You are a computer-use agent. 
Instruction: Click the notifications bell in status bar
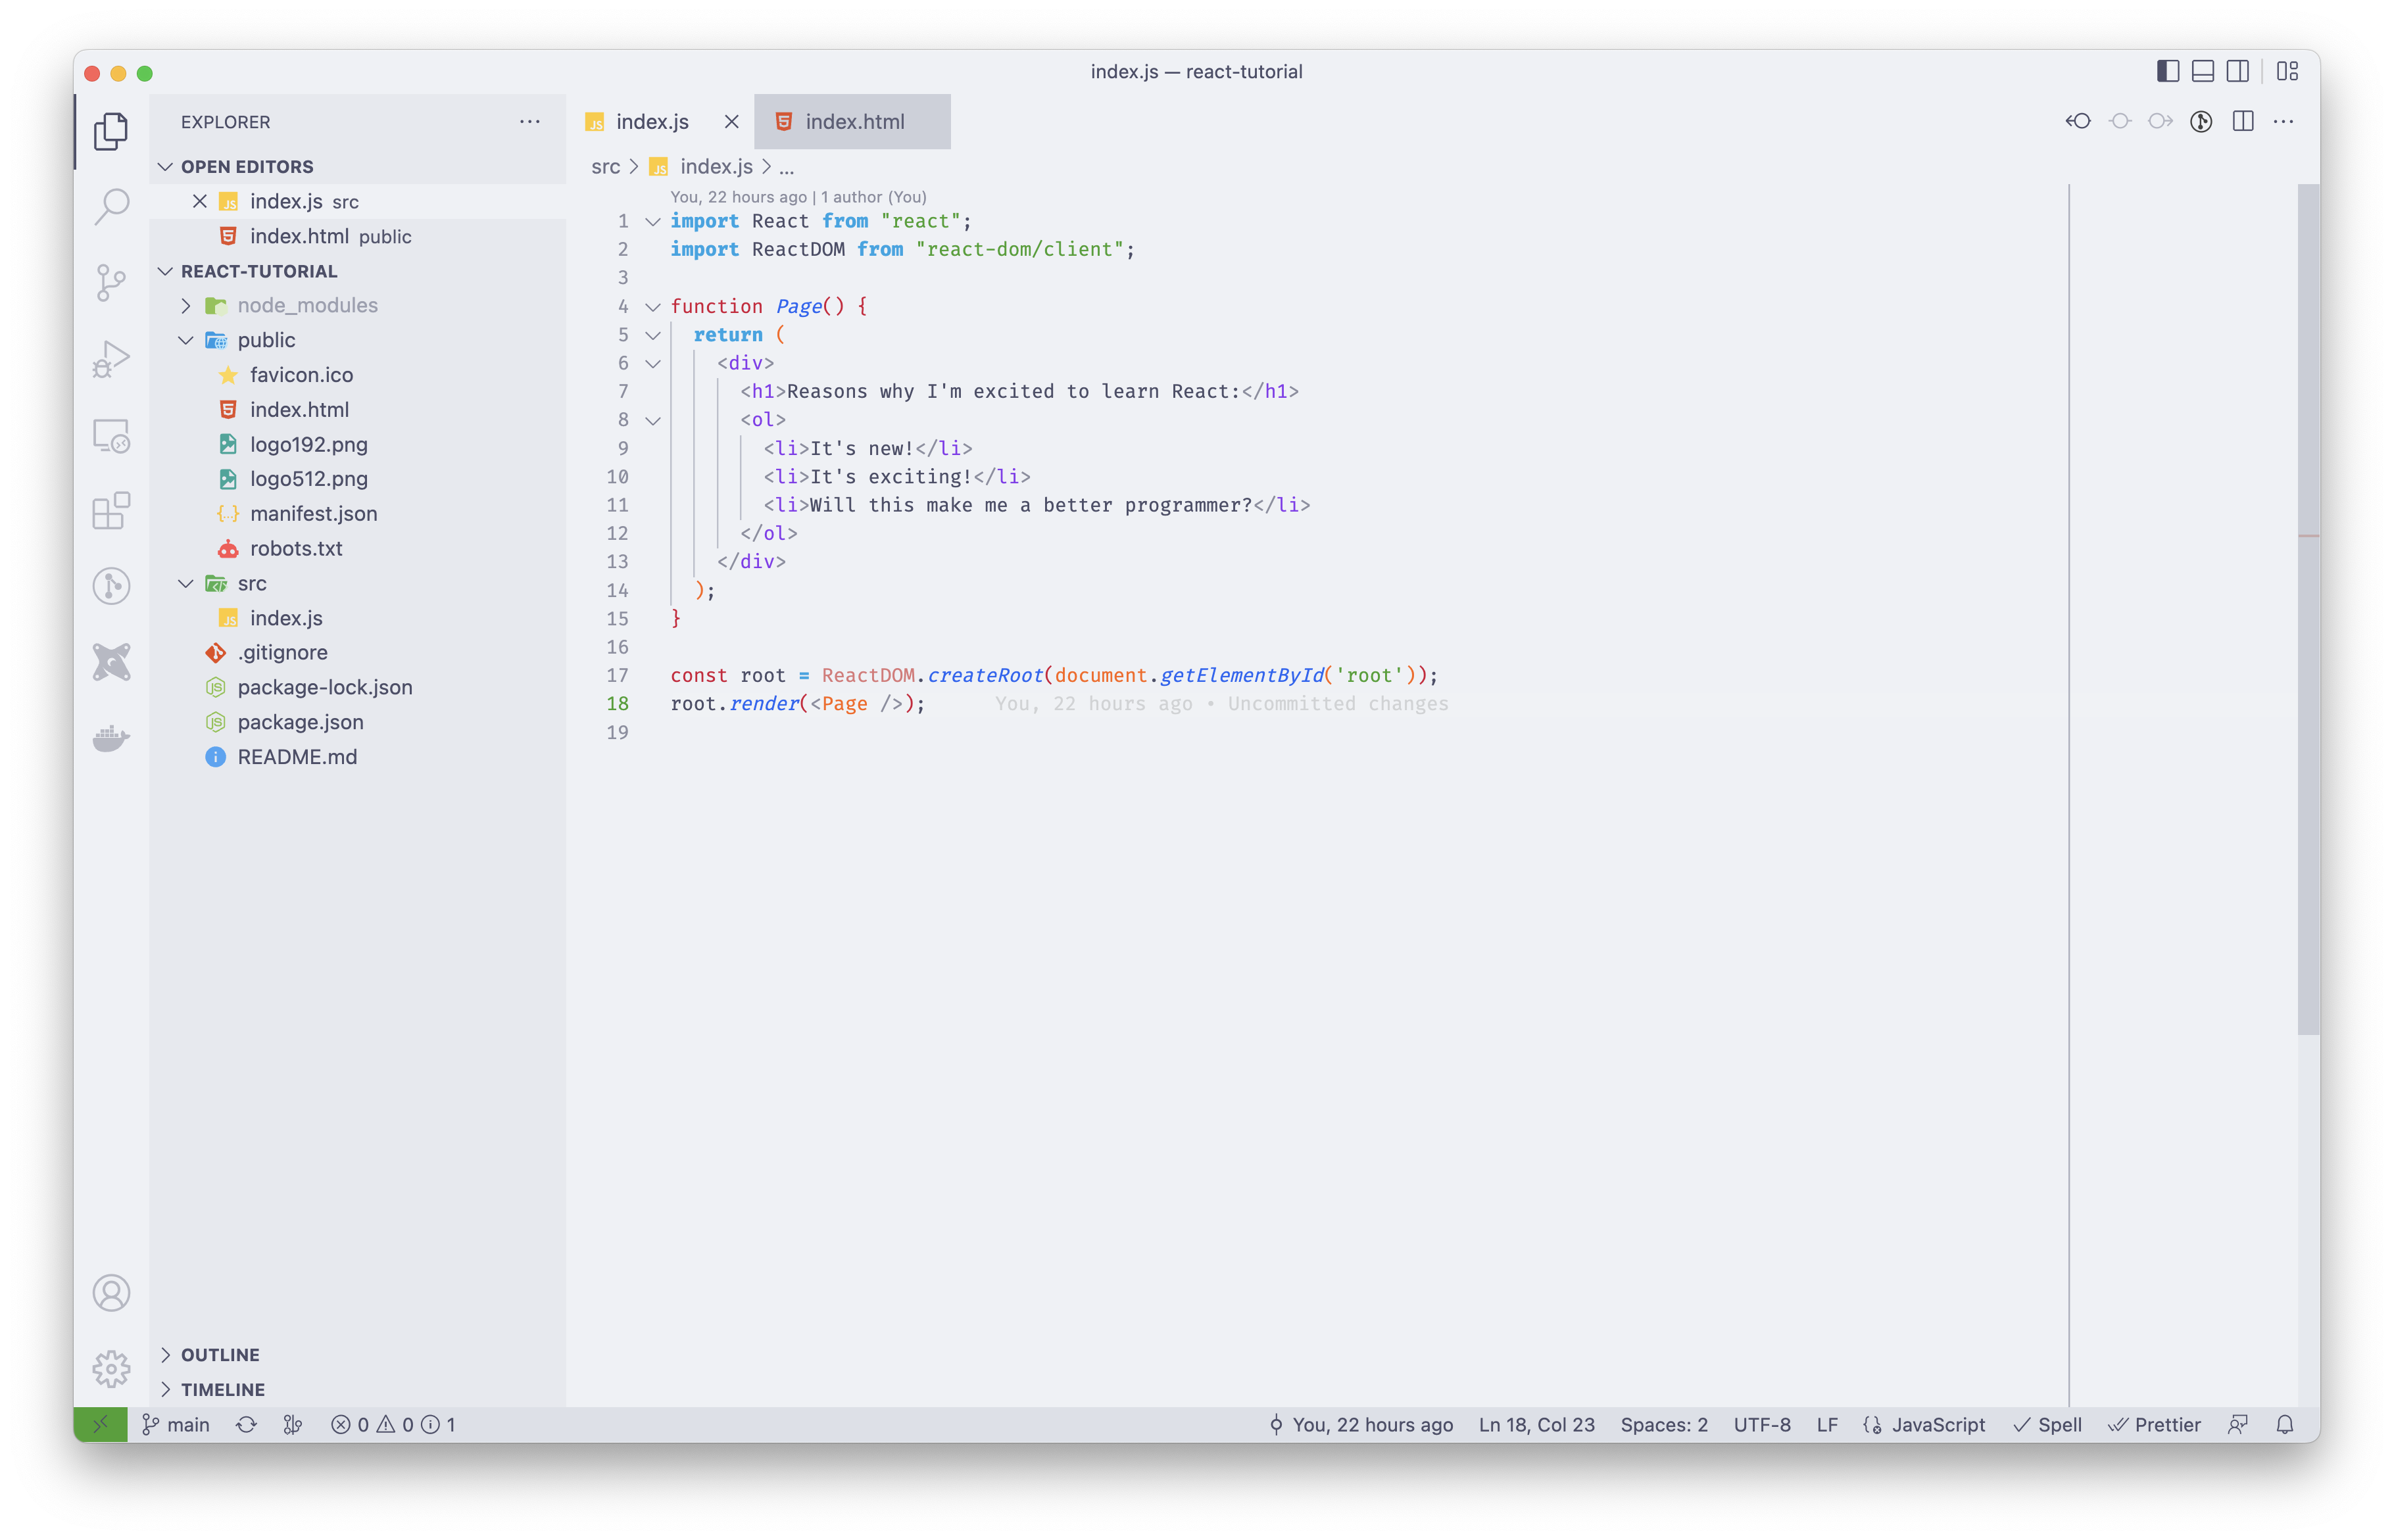point(2286,1424)
